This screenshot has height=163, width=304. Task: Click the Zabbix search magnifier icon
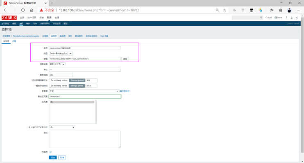(x=261, y=18)
